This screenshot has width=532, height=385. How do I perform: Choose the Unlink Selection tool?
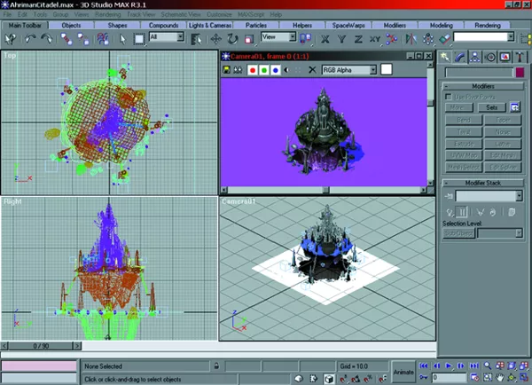coord(82,39)
